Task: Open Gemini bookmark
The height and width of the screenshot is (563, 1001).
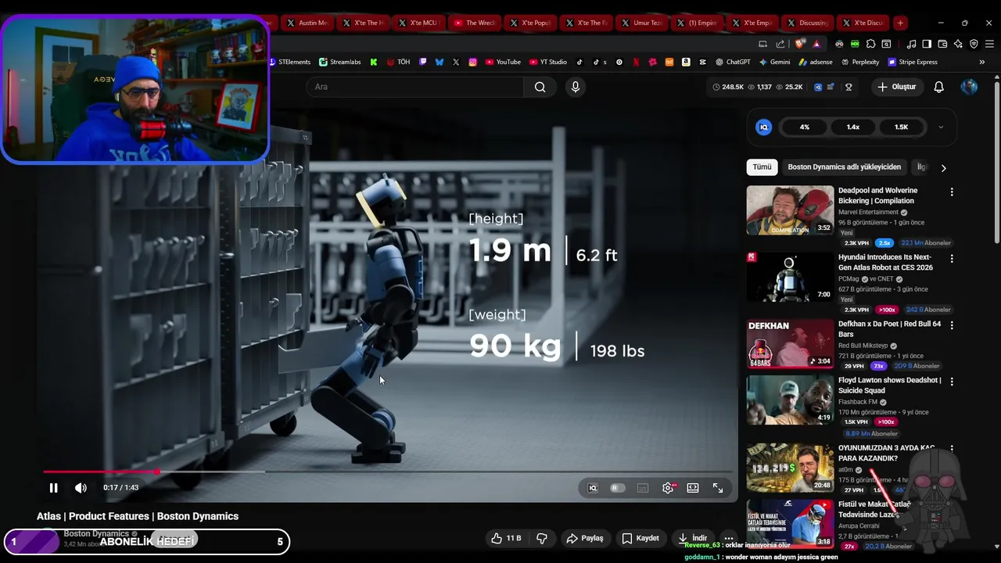Action: click(x=774, y=62)
